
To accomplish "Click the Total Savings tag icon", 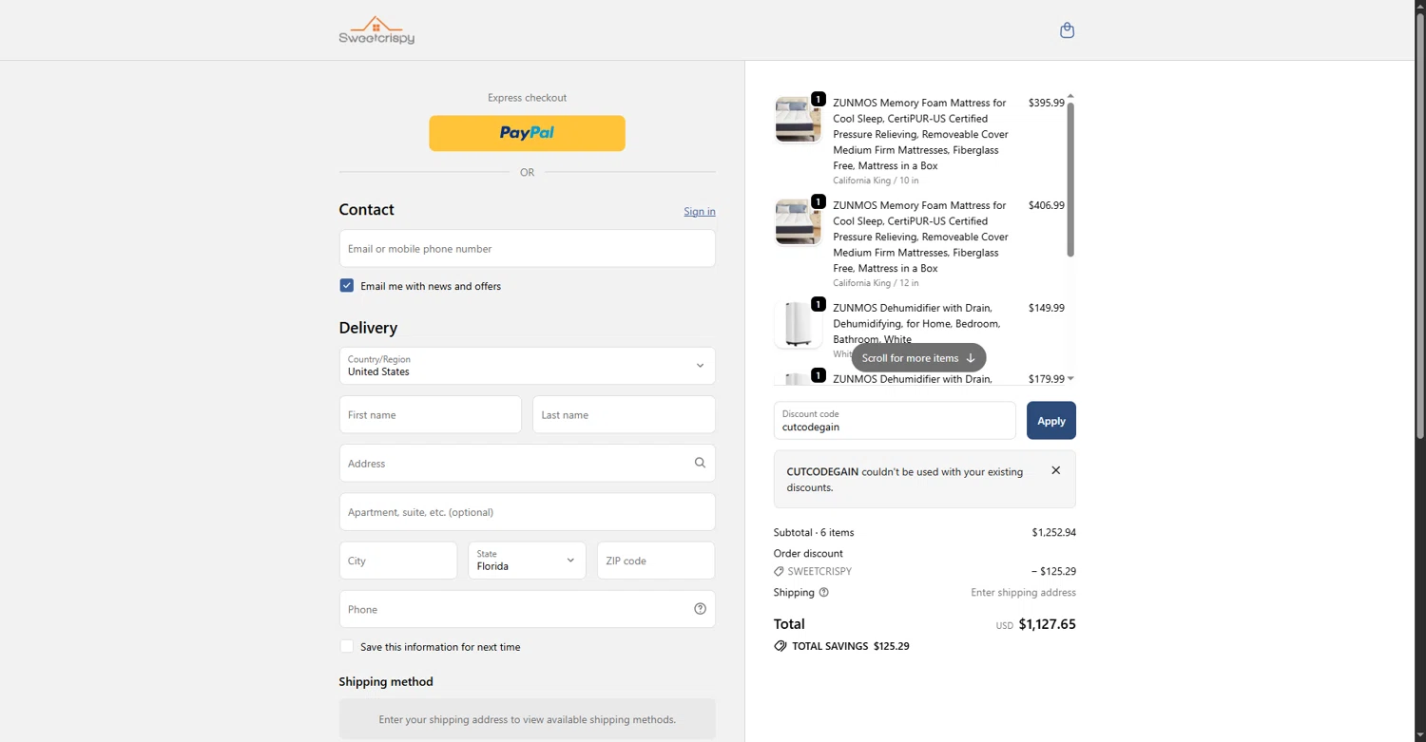I will point(780,646).
